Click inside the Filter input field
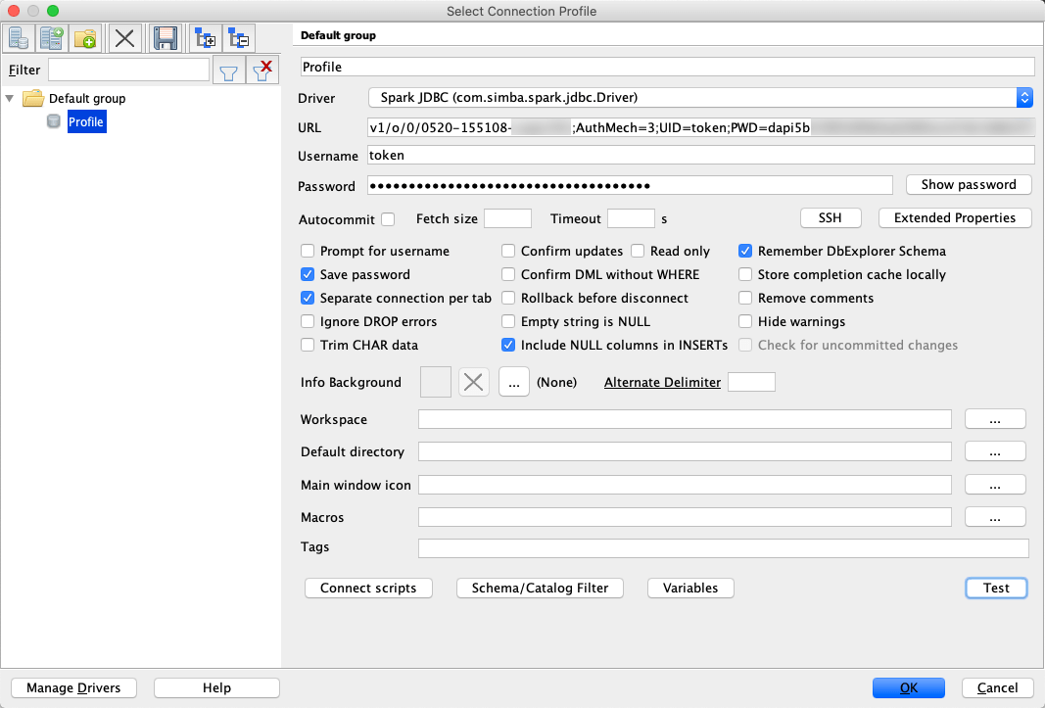This screenshot has height=708, width=1045. point(127,69)
